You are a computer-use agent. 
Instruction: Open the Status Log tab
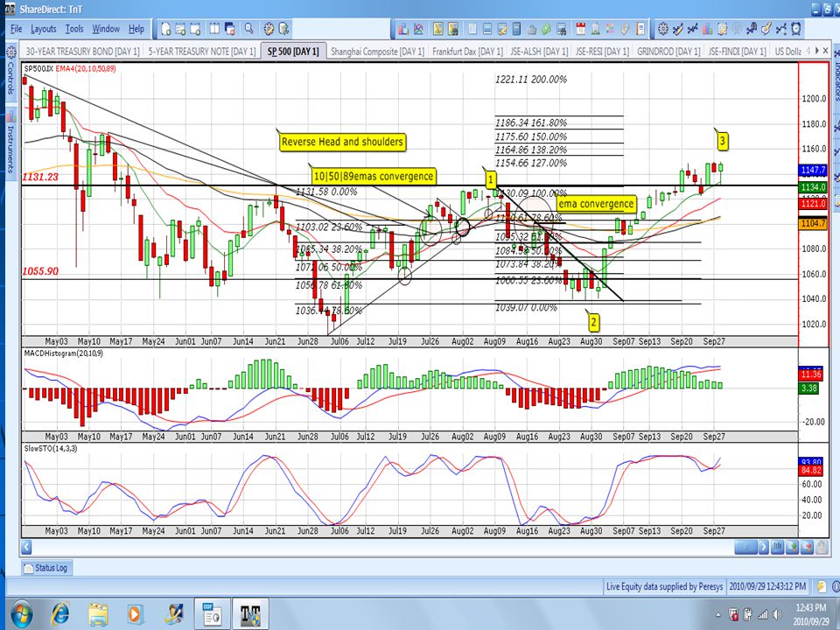pyautogui.click(x=45, y=568)
